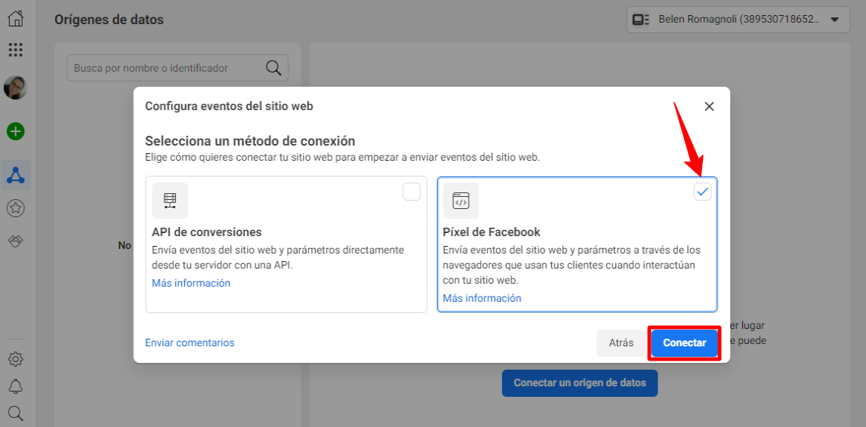The width and height of the screenshot is (866, 427).
Task: Open the notifications bell icon
Action: [15, 386]
